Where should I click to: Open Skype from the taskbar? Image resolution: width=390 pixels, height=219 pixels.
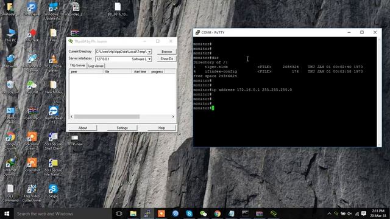click(x=190, y=214)
